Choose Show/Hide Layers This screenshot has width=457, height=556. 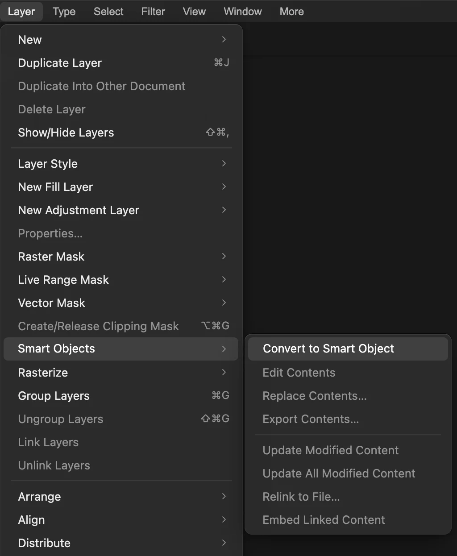click(121, 133)
